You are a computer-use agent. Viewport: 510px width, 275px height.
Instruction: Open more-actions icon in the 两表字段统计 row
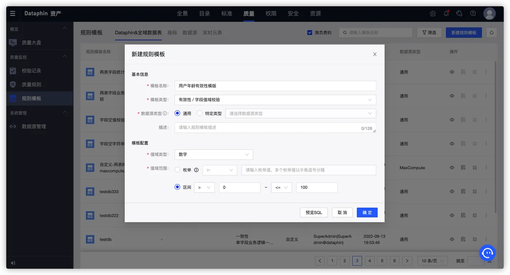click(x=486, y=72)
